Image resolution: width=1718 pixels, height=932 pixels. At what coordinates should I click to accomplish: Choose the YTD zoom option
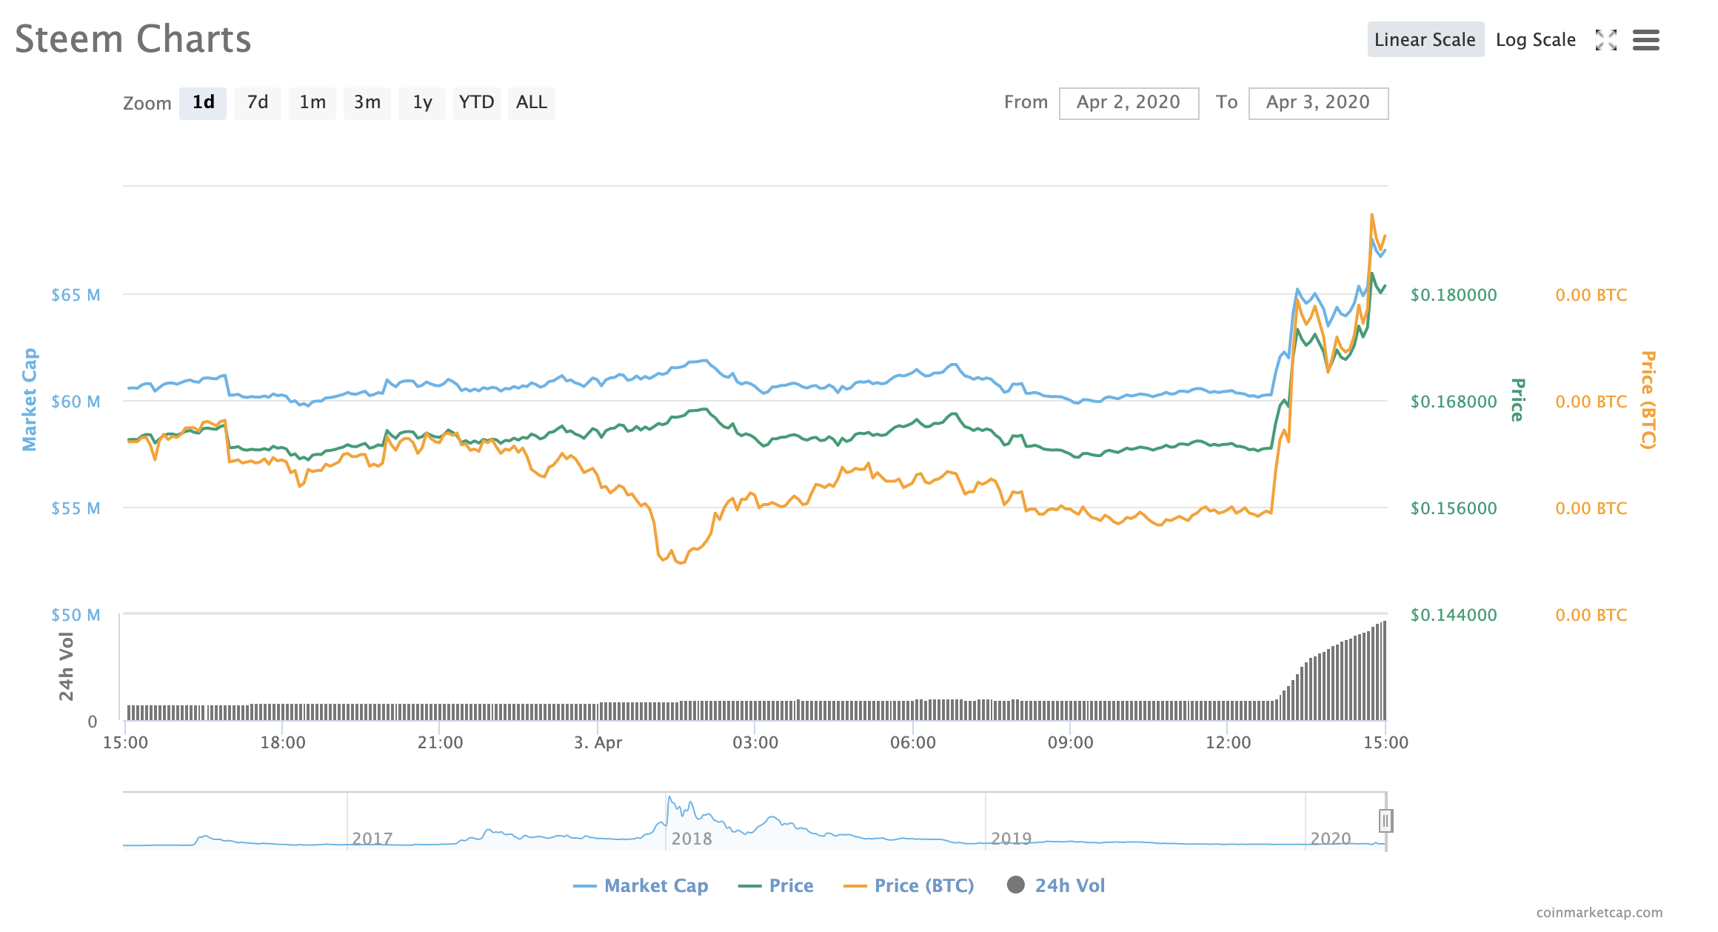[476, 102]
